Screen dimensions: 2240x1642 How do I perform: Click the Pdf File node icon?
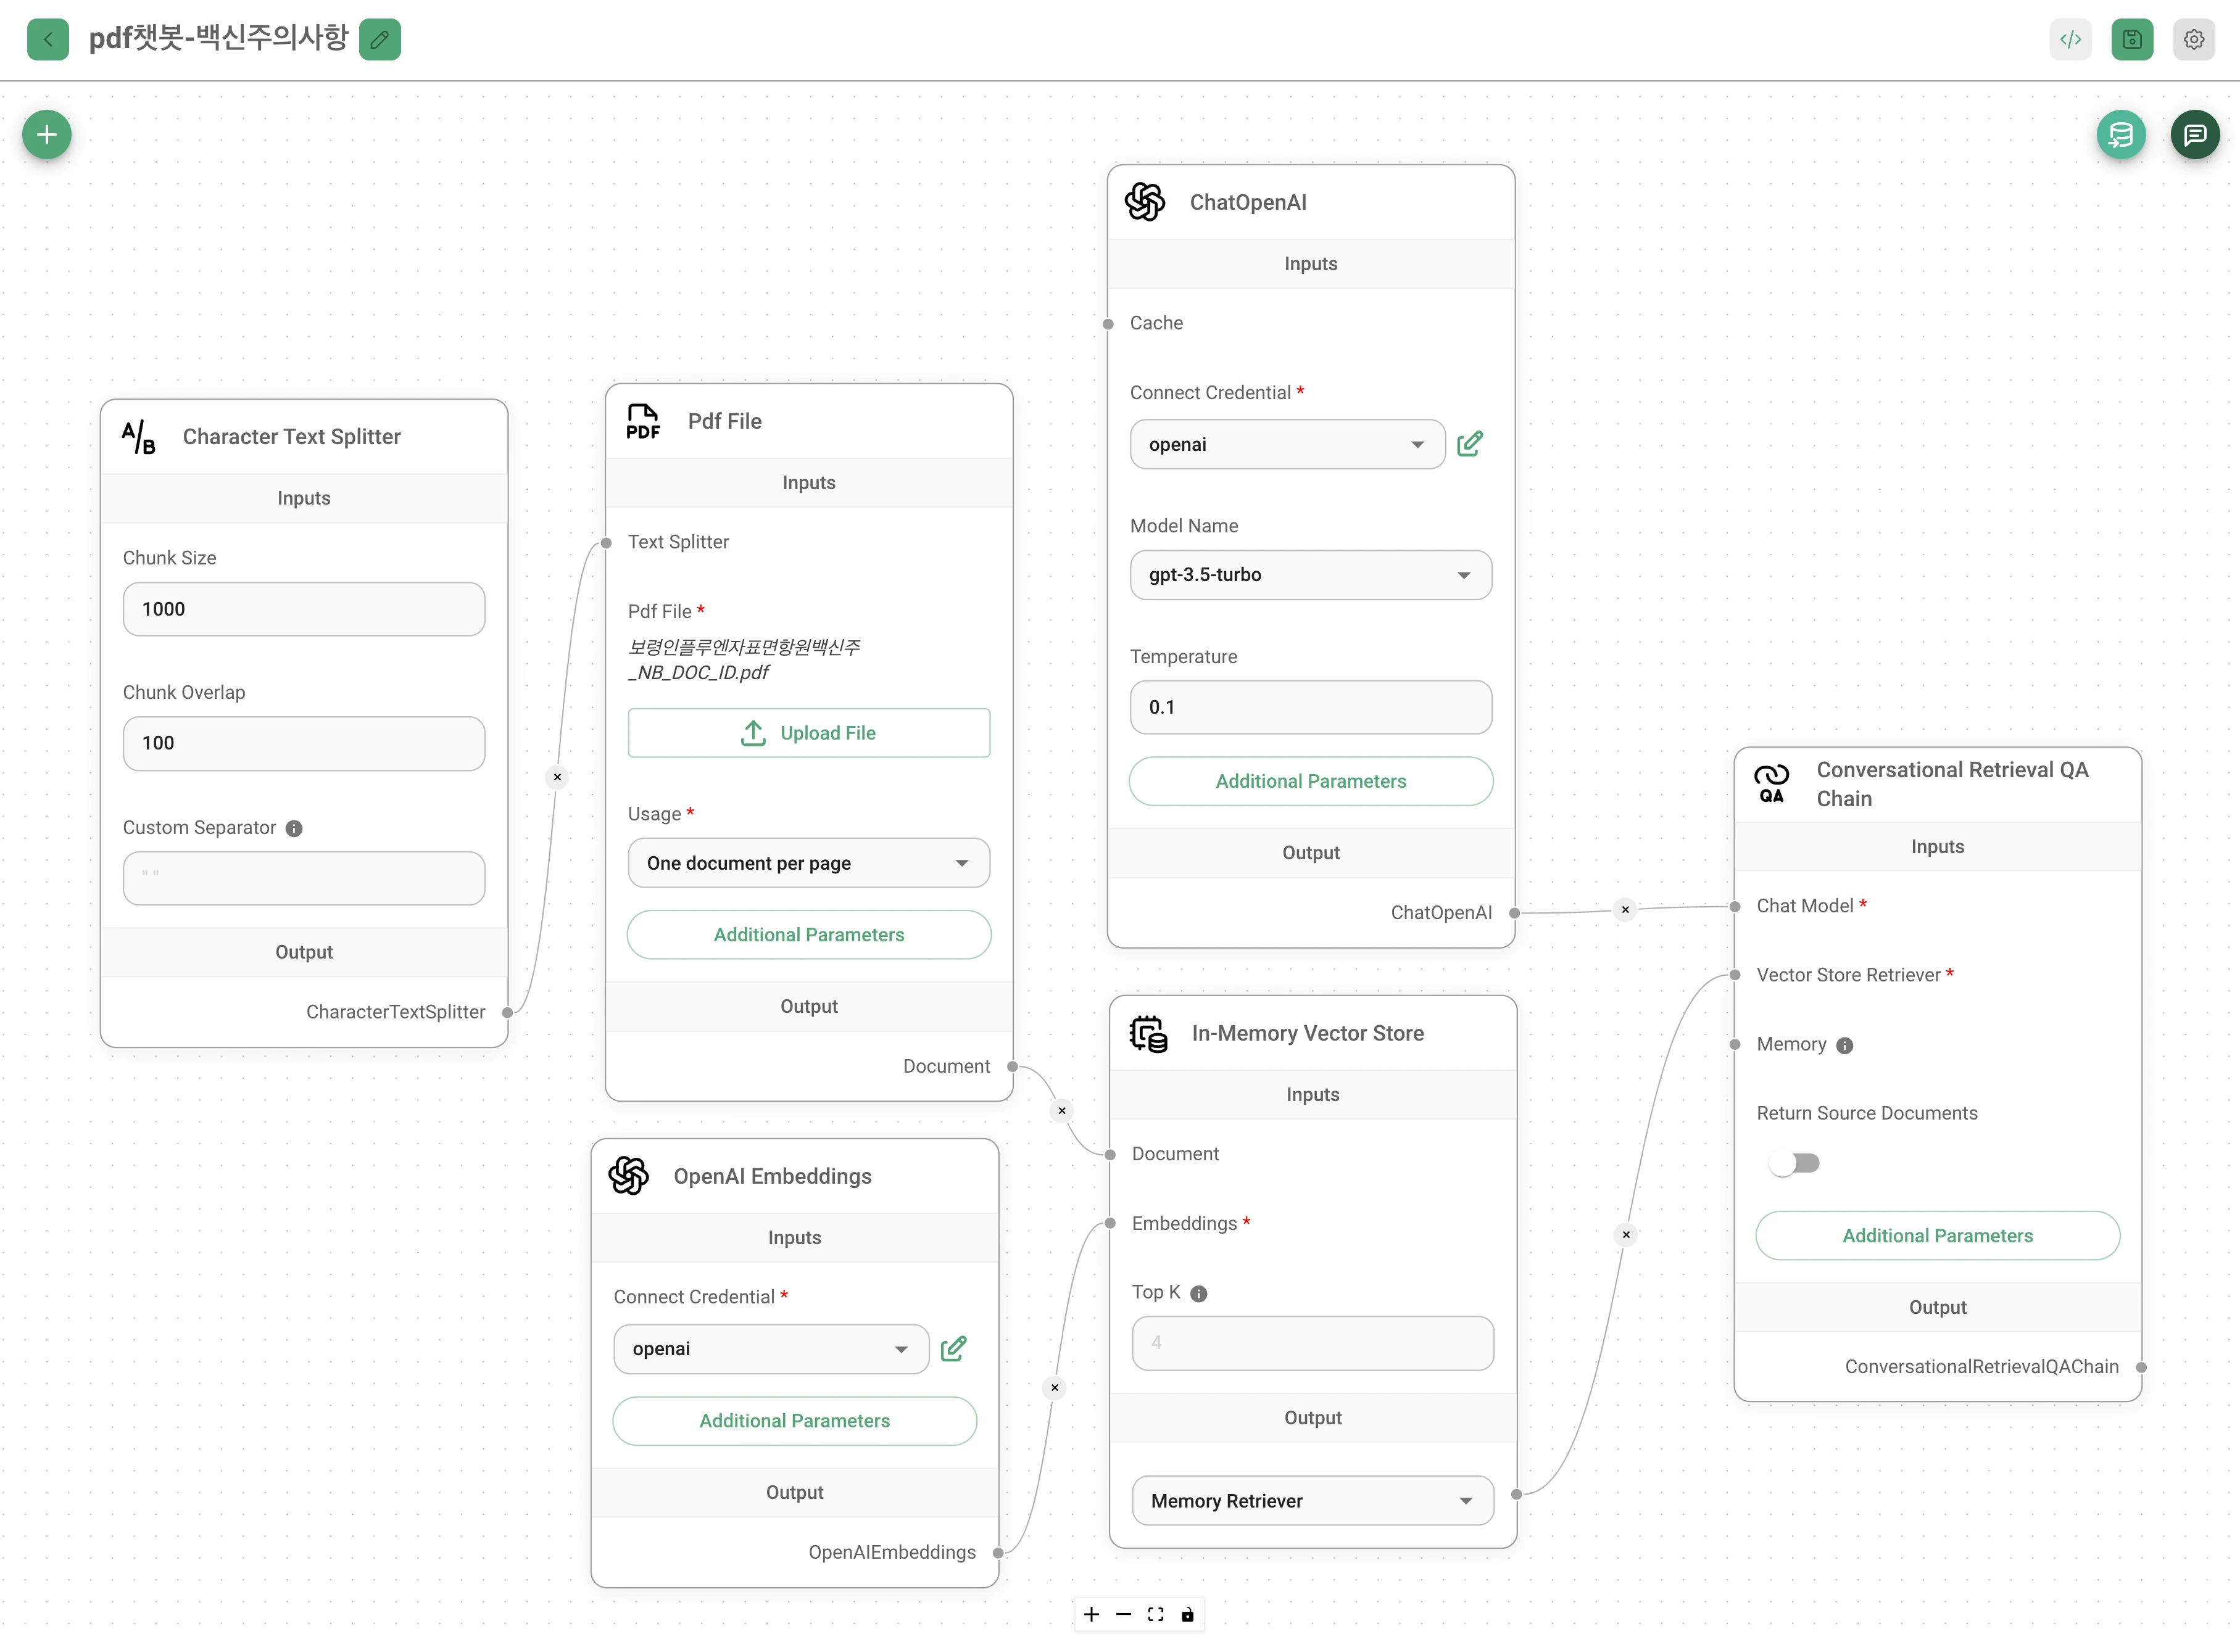pos(643,421)
